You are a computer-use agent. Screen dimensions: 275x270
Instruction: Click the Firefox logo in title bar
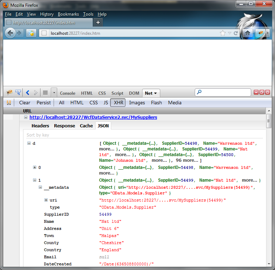(x=6, y=5)
